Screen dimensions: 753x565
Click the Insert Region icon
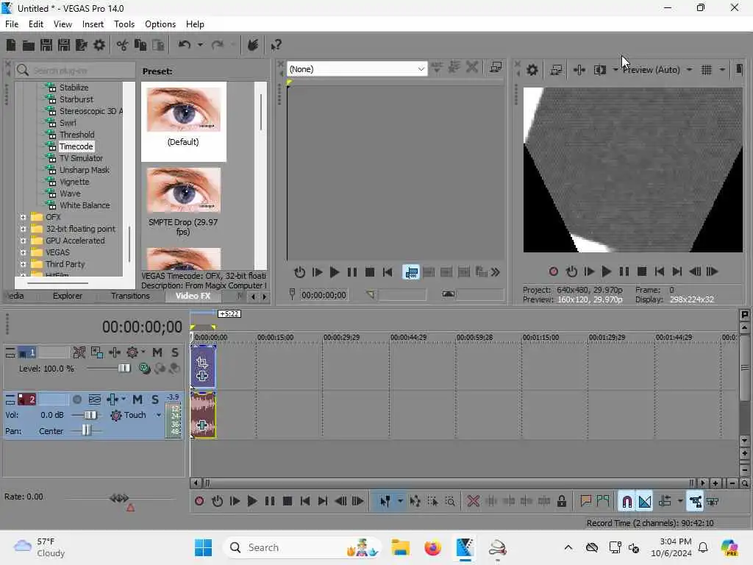pyautogui.click(x=603, y=502)
